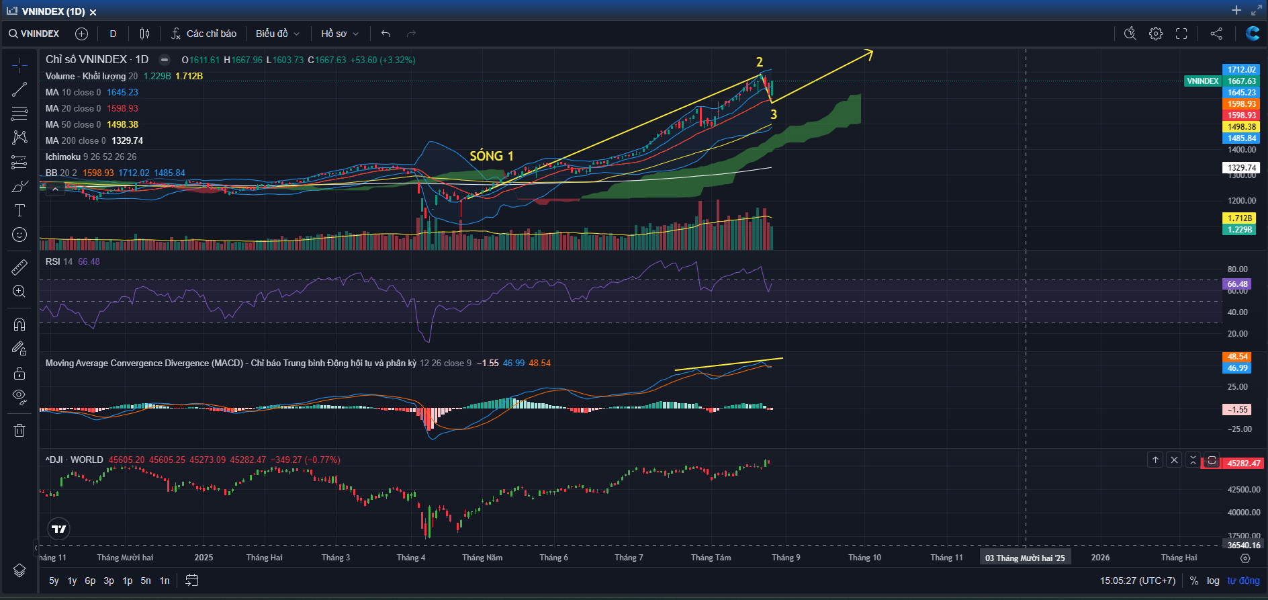Viewport: 1268px width, 600px height.
Task: Toggle stay in drawing mode
Action: (x=19, y=349)
